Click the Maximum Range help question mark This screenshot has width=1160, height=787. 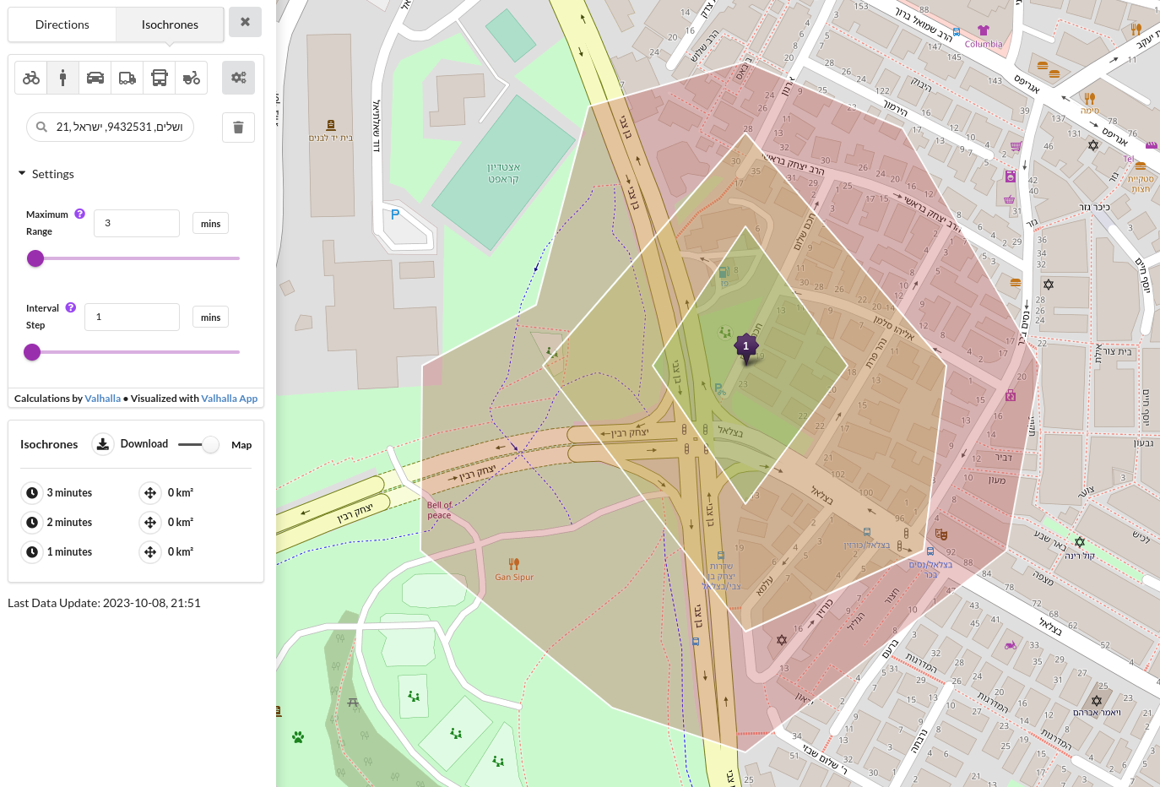click(x=79, y=214)
